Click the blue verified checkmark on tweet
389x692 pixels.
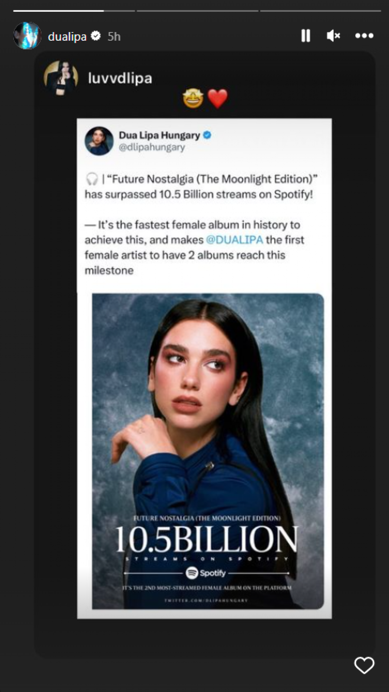pyautogui.click(x=207, y=135)
